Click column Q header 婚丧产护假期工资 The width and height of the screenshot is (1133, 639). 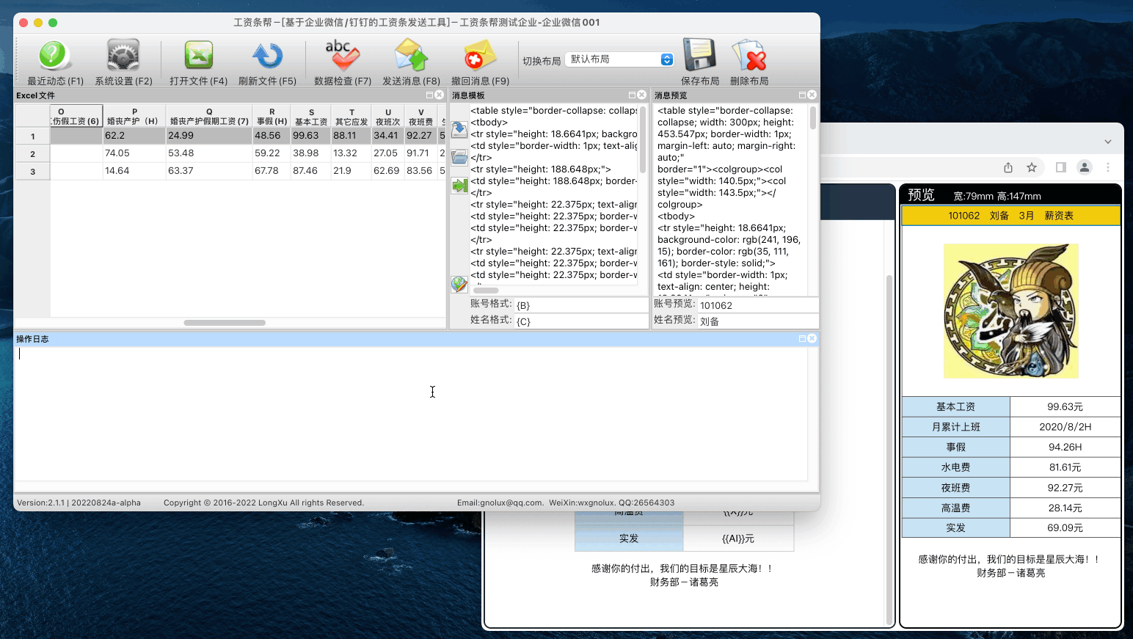209,116
